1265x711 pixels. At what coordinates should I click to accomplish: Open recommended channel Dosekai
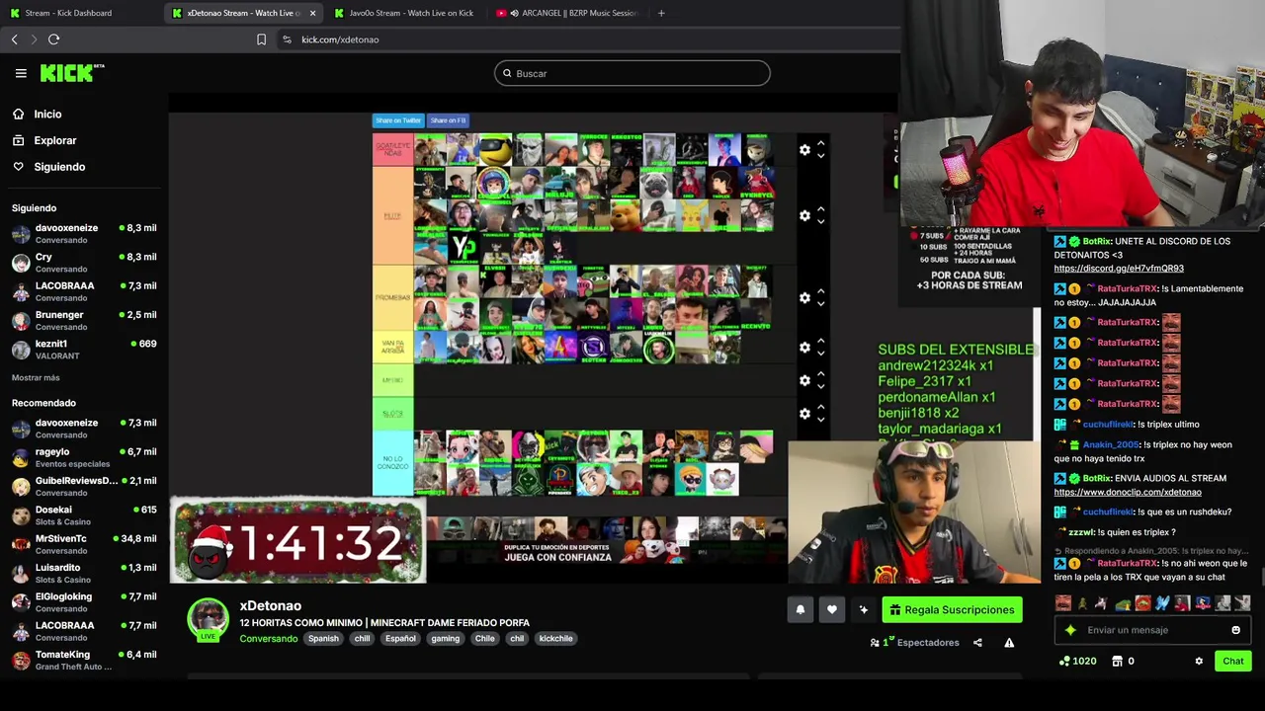point(84,515)
